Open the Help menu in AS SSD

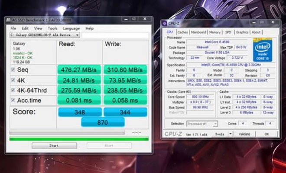tap(90, 28)
